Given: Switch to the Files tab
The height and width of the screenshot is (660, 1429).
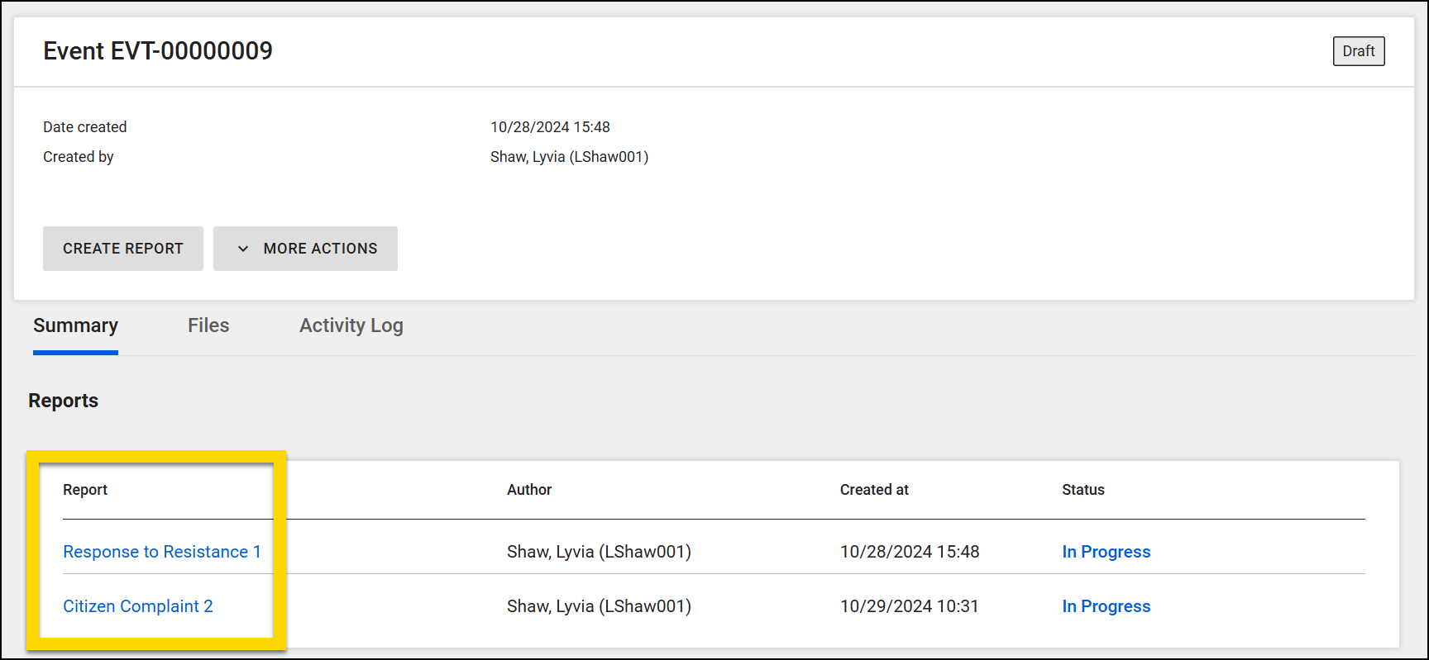Looking at the screenshot, I should [x=208, y=325].
